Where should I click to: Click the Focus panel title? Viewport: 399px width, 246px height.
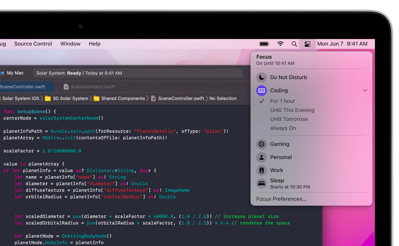coord(264,57)
